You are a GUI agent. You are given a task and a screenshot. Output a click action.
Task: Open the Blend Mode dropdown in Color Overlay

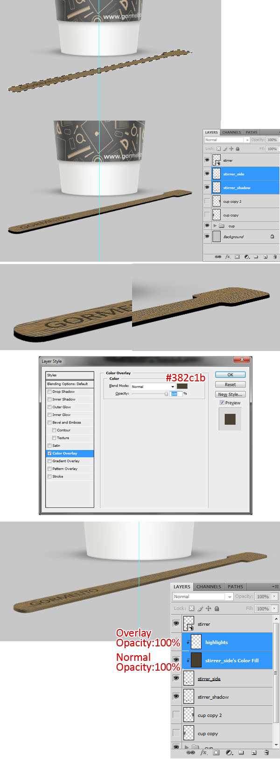[172, 387]
